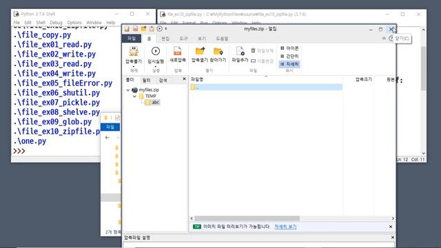Collapse the TEMP folder tree node
441x248 pixels.
pos(134,96)
